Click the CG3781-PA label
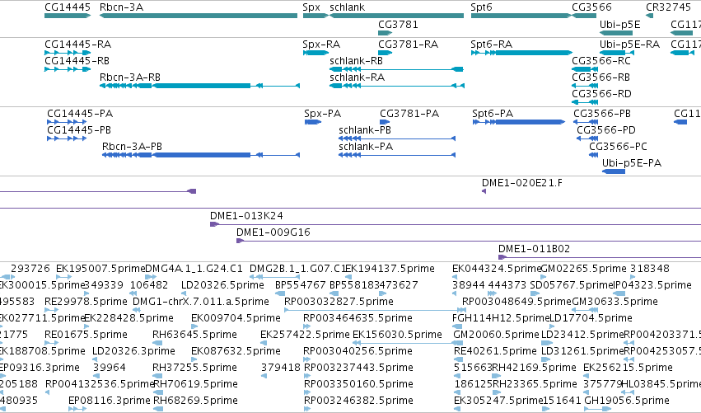 409,114
